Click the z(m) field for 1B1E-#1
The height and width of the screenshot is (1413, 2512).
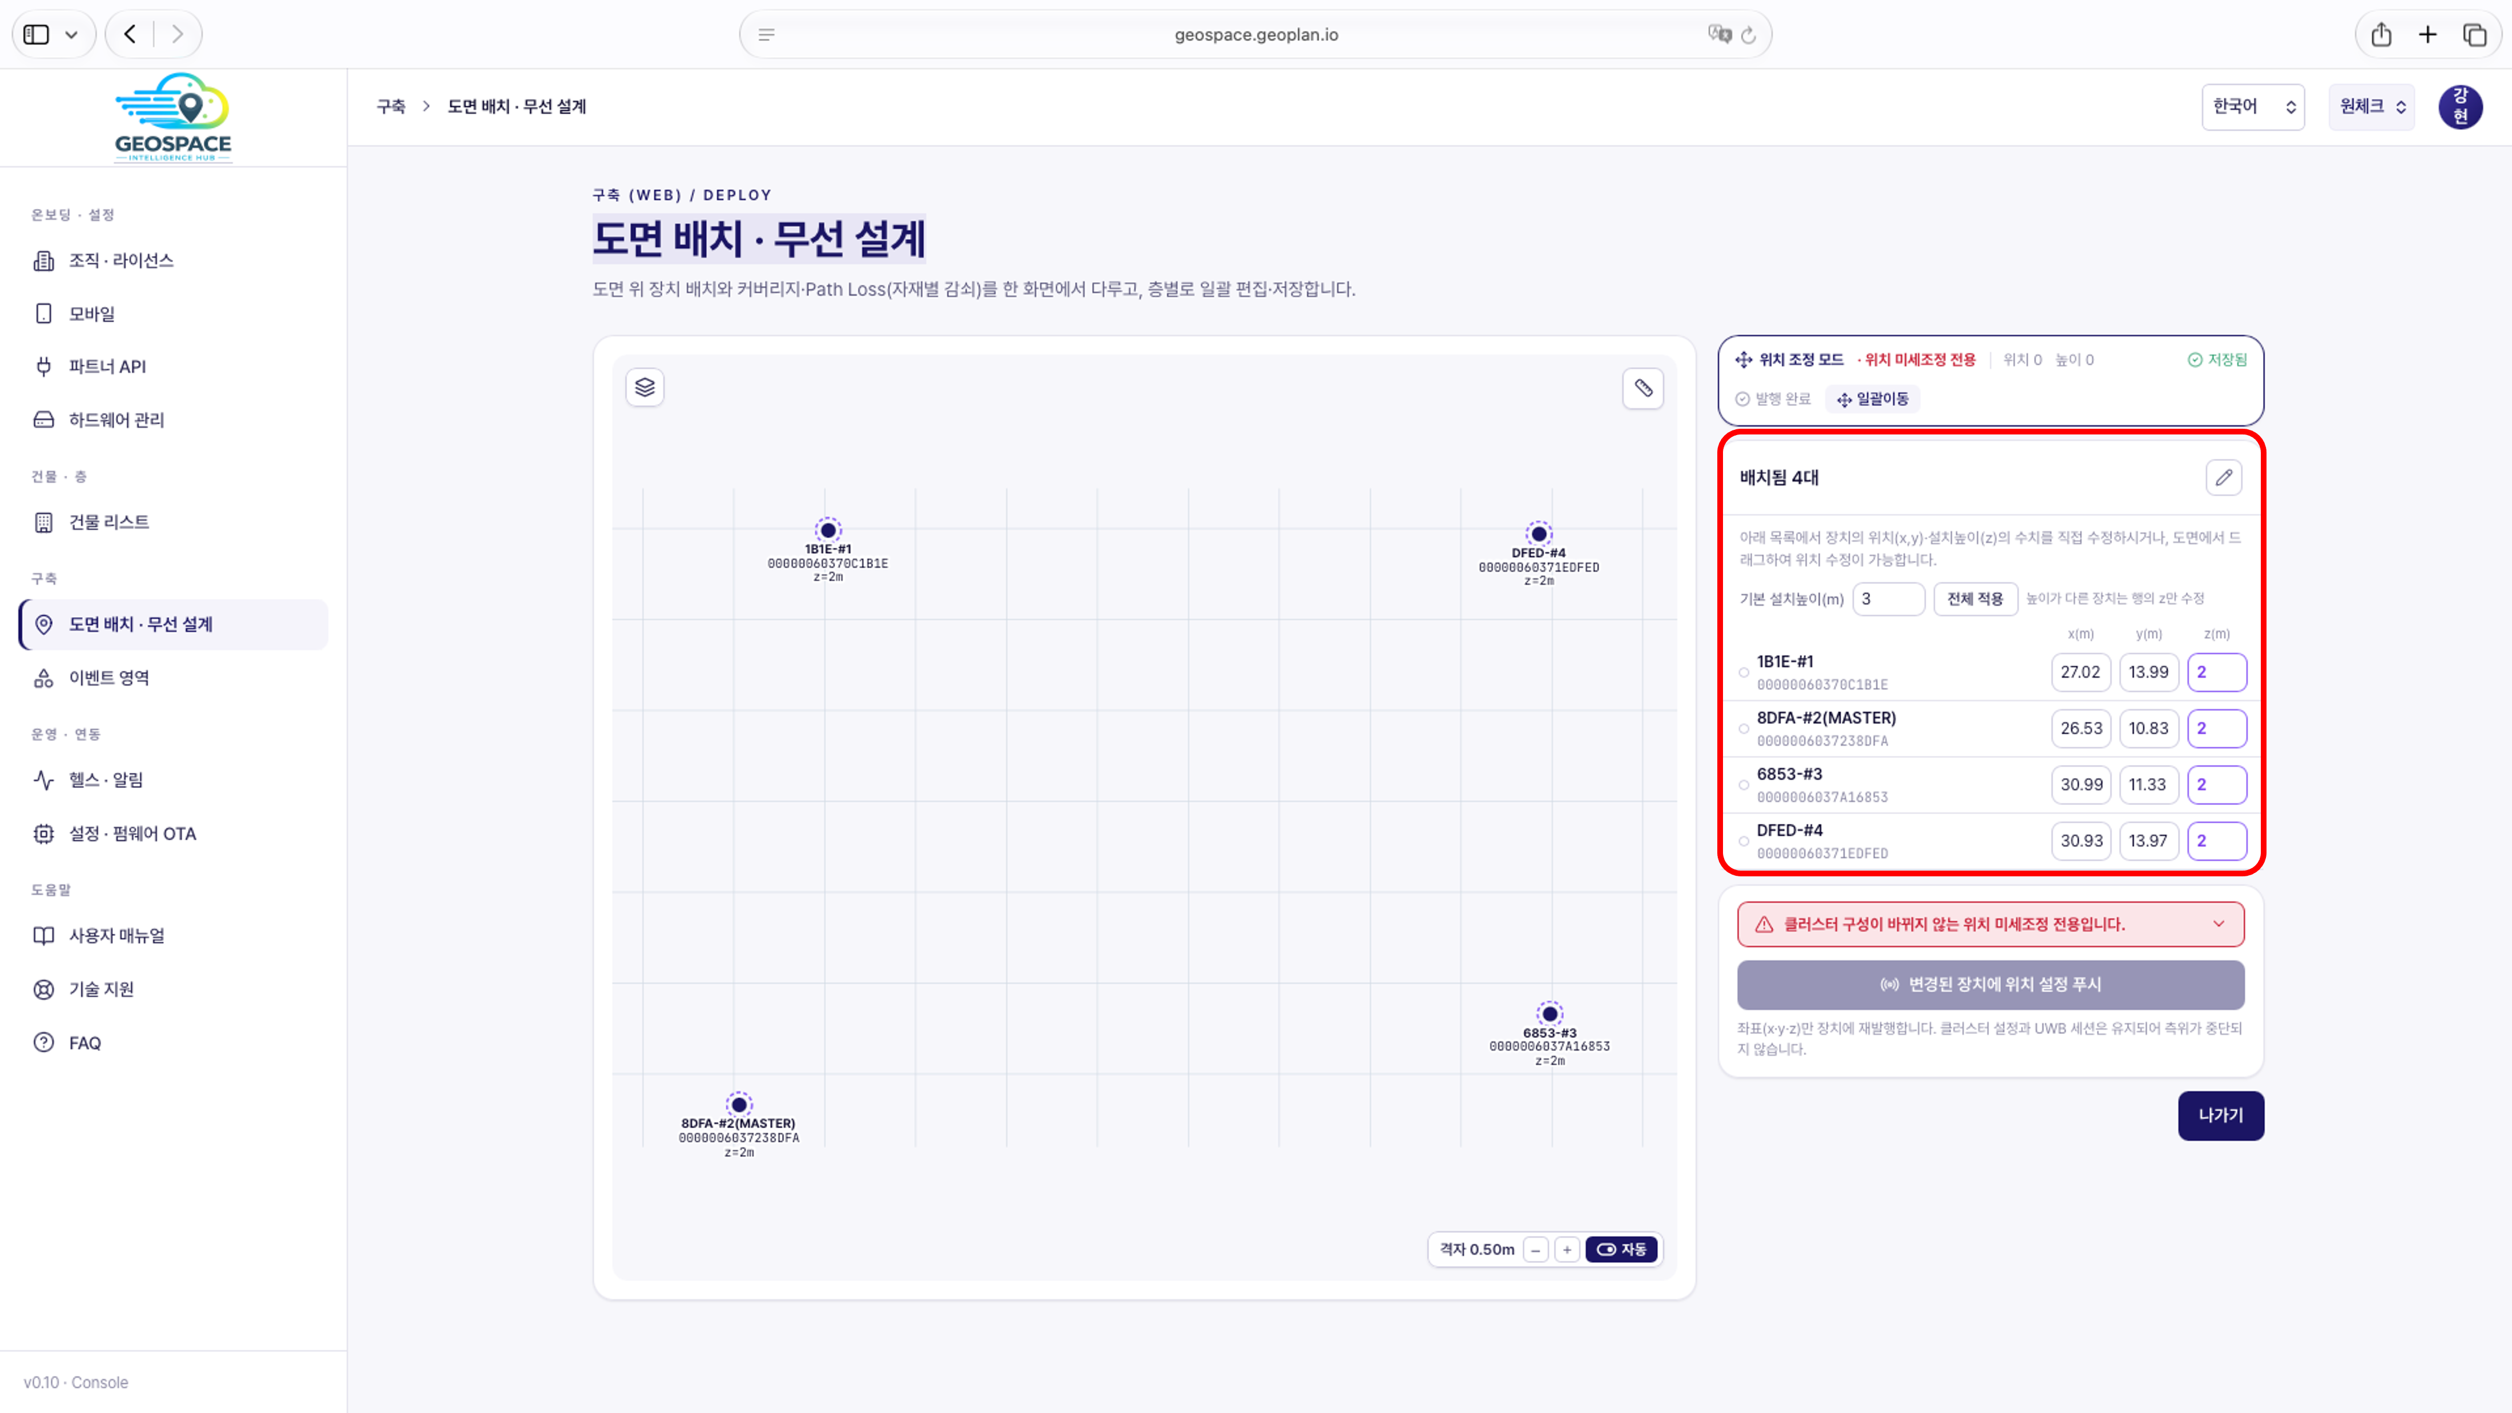(x=2216, y=672)
